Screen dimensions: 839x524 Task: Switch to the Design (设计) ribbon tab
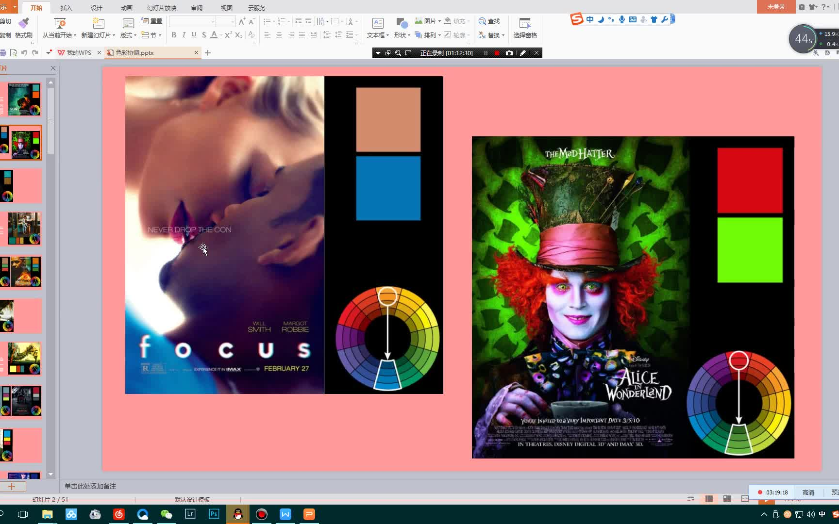pos(97,8)
